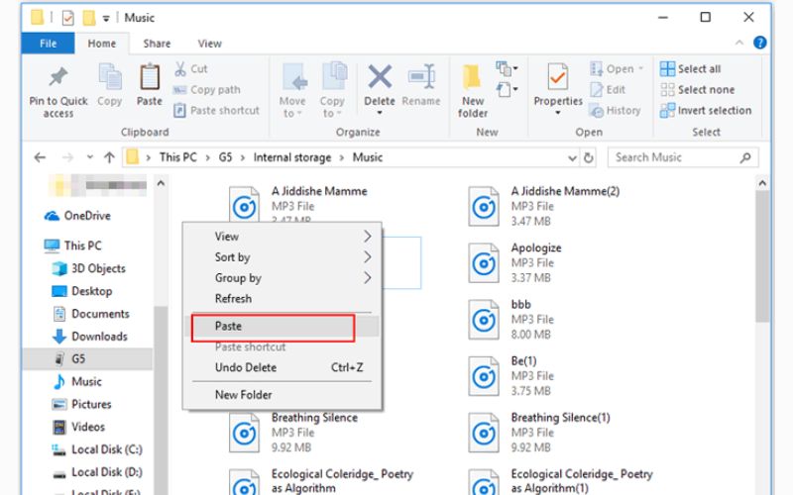This screenshot has height=495, width=793.
Task: Click the New folder icon in the ribbon
Action: (x=473, y=79)
